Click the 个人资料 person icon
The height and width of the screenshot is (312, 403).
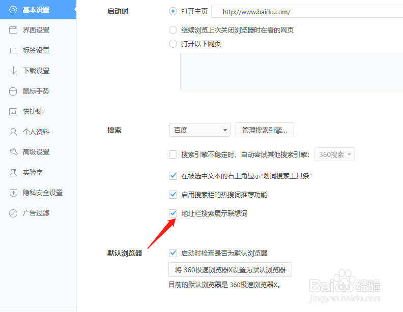point(13,132)
